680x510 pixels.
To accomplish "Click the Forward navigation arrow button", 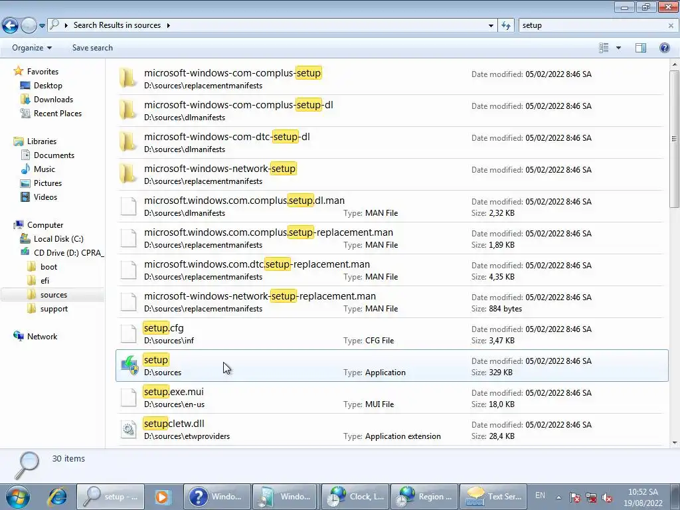I will point(29,26).
